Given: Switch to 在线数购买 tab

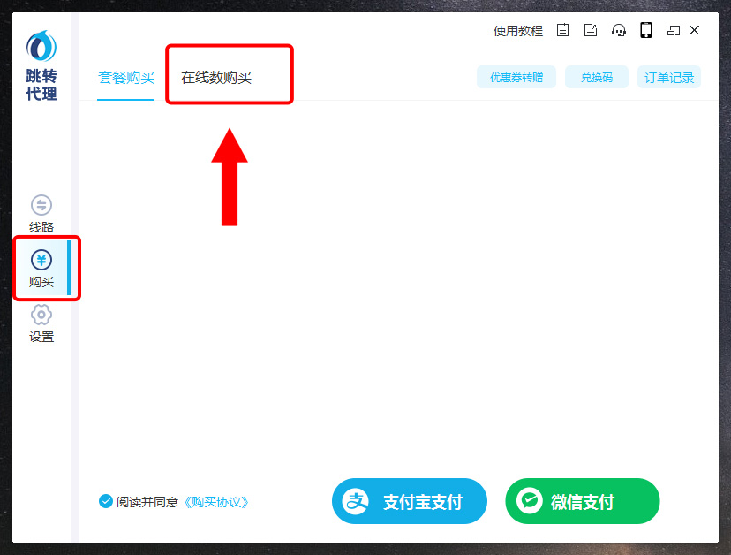Looking at the screenshot, I should click(216, 78).
